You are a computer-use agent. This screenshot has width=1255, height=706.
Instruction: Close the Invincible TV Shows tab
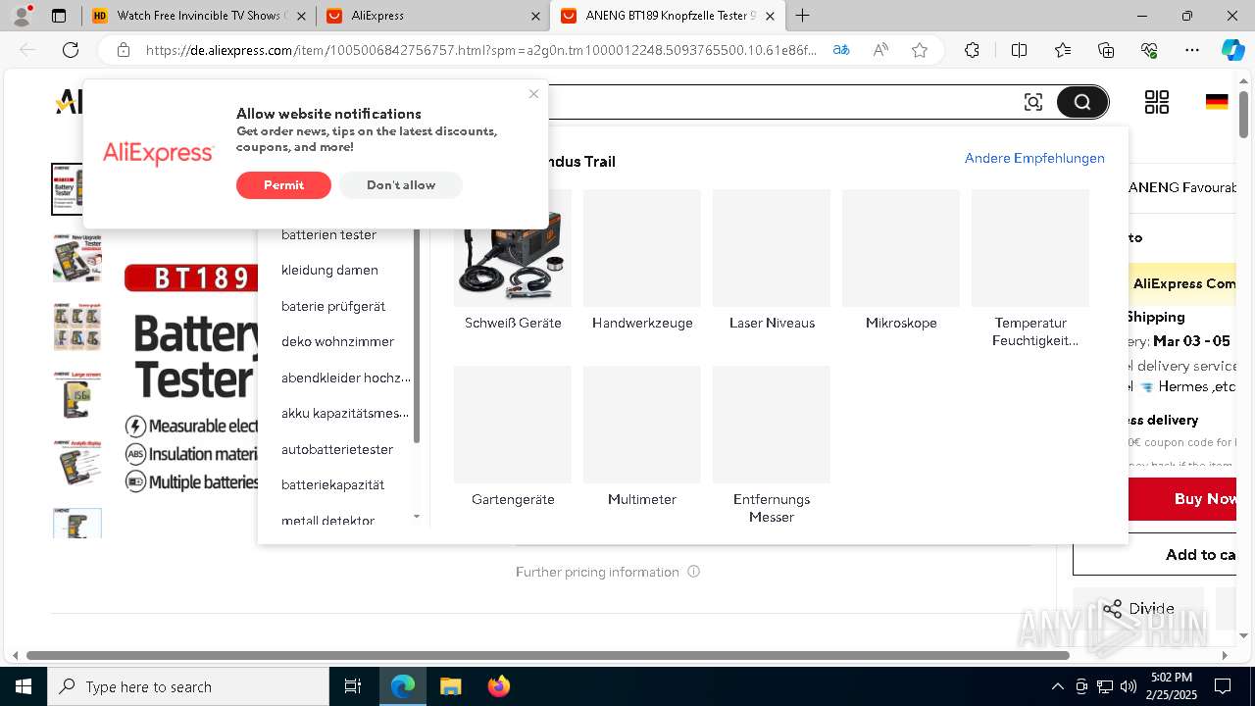[x=302, y=16]
